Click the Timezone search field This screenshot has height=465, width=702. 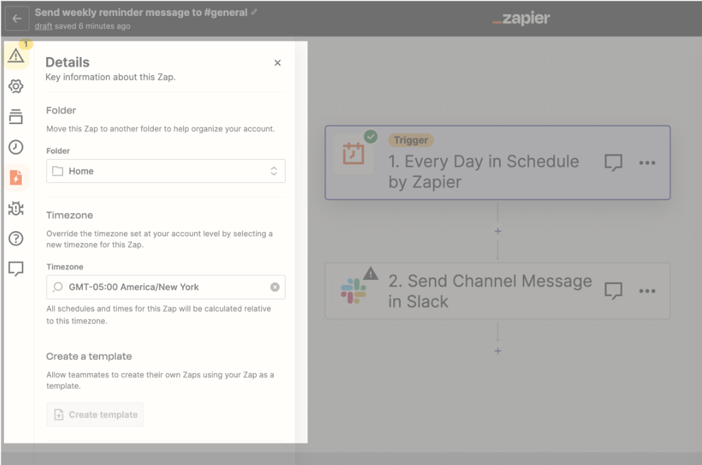(x=165, y=287)
